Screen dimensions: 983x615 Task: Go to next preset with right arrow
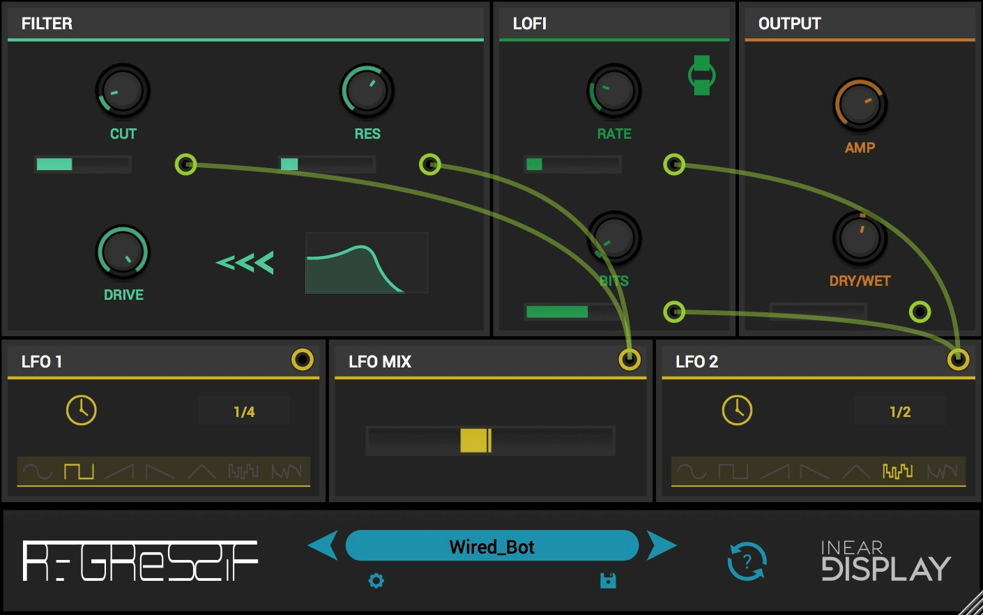pos(661,545)
